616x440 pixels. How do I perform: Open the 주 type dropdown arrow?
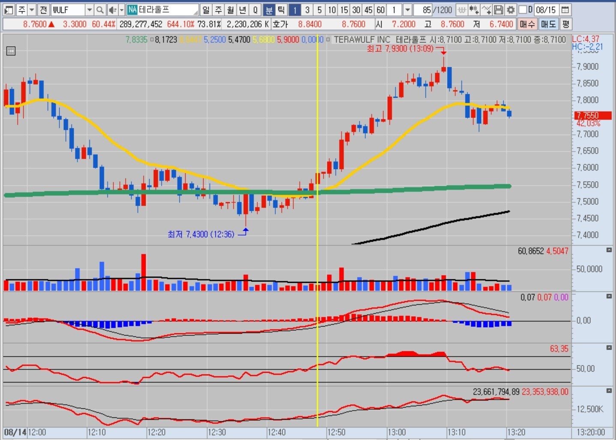(32, 9)
